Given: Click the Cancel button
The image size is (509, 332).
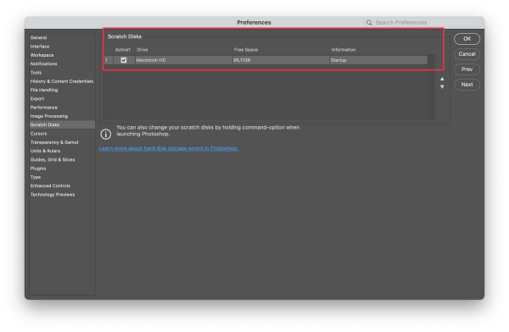Looking at the screenshot, I should pos(467,54).
